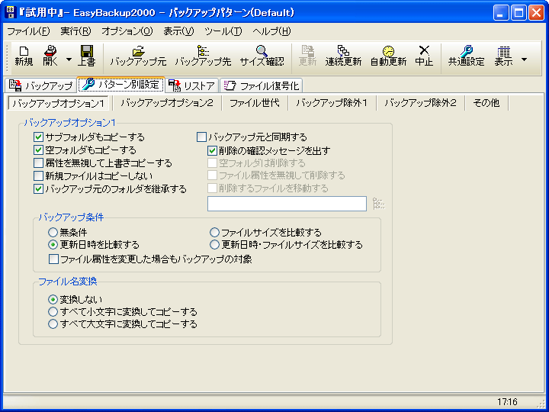Enable 属性を無視して上書きコピーする checkbox
The image size is (549, 412).
[38, 163]
